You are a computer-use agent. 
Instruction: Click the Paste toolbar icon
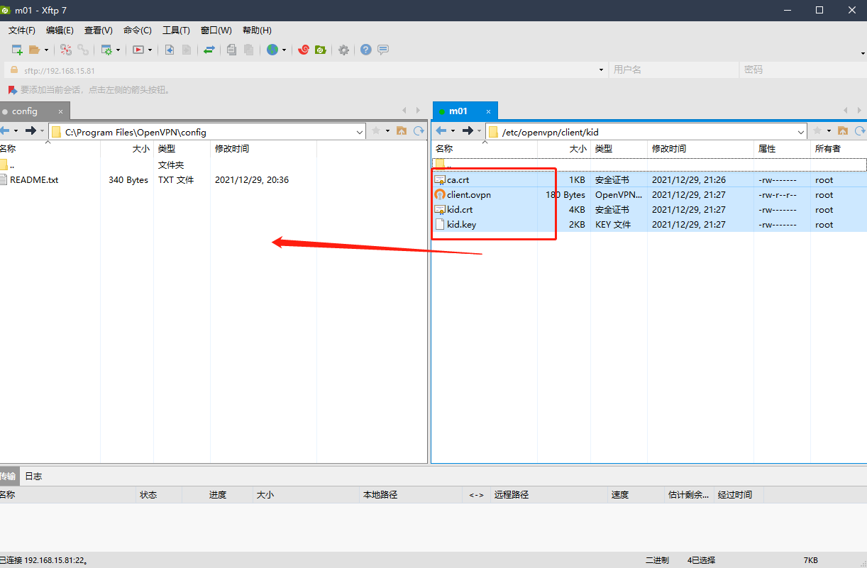click(249, 50)
